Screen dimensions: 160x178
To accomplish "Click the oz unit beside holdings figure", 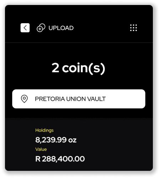I will tap(72, 140).
